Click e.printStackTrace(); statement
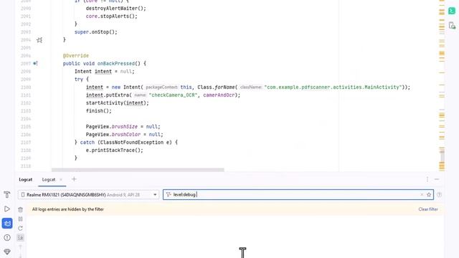The width and height of the screenshot is (459, 258). tap(115, 150)
